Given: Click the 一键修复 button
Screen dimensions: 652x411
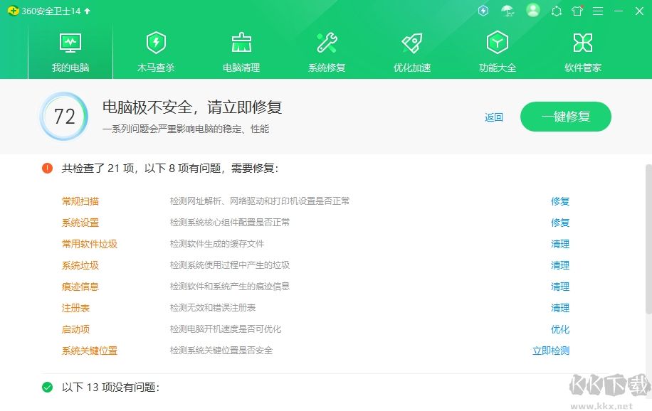Looking at the screenshot, I should (565, 117).
